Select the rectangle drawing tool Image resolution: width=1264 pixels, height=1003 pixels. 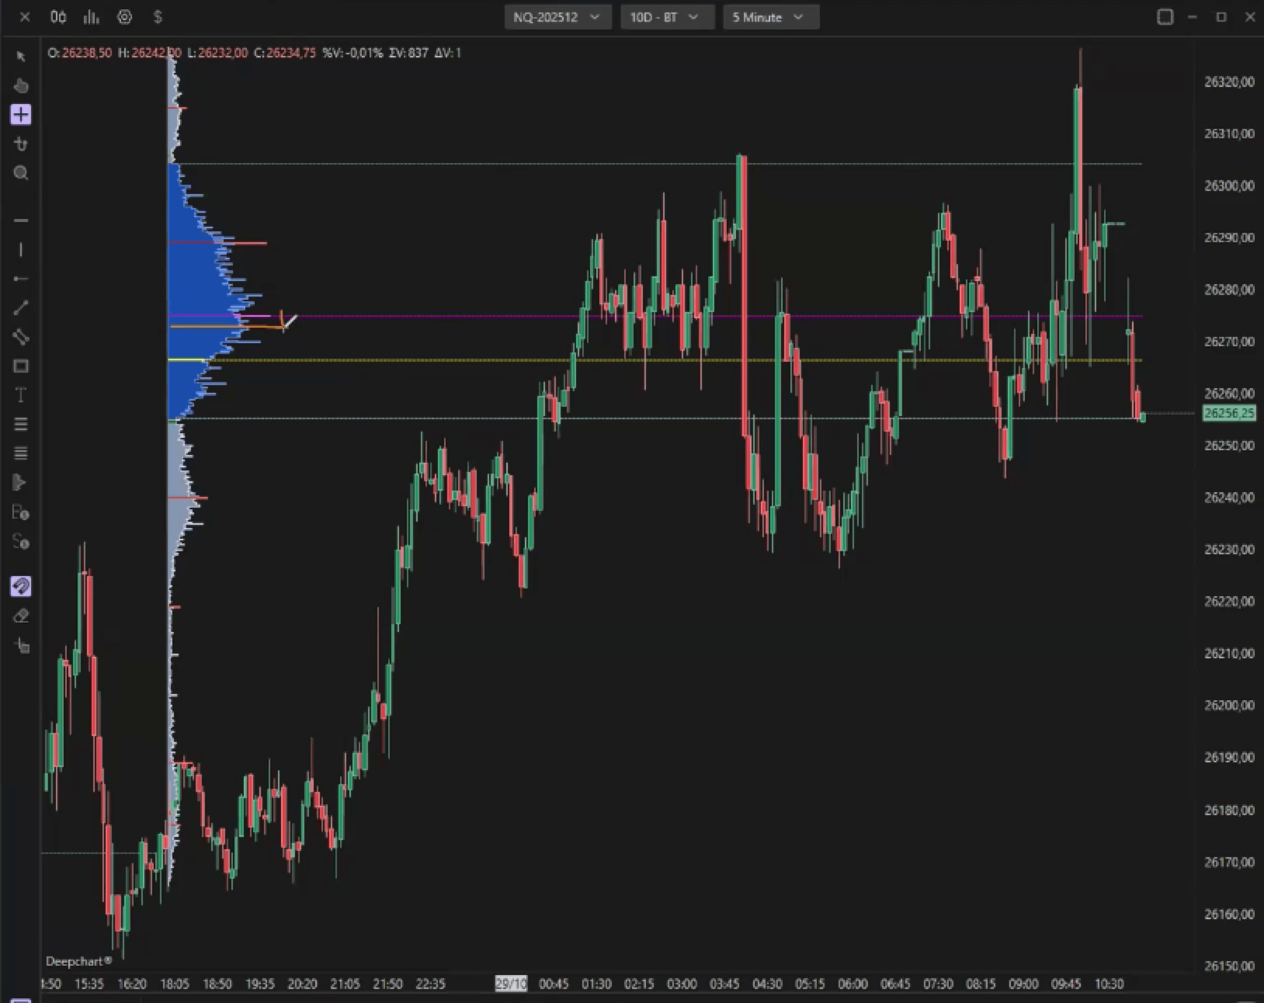click(x=21, y=366)
